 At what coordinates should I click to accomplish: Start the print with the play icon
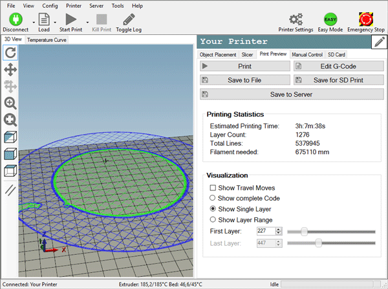click(70, 19)
